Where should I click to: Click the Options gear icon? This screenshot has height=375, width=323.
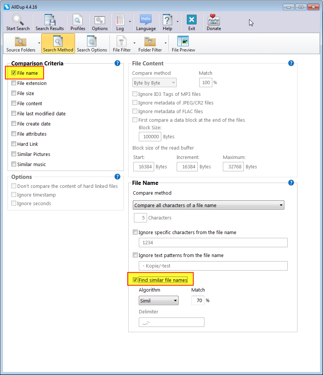100,20
